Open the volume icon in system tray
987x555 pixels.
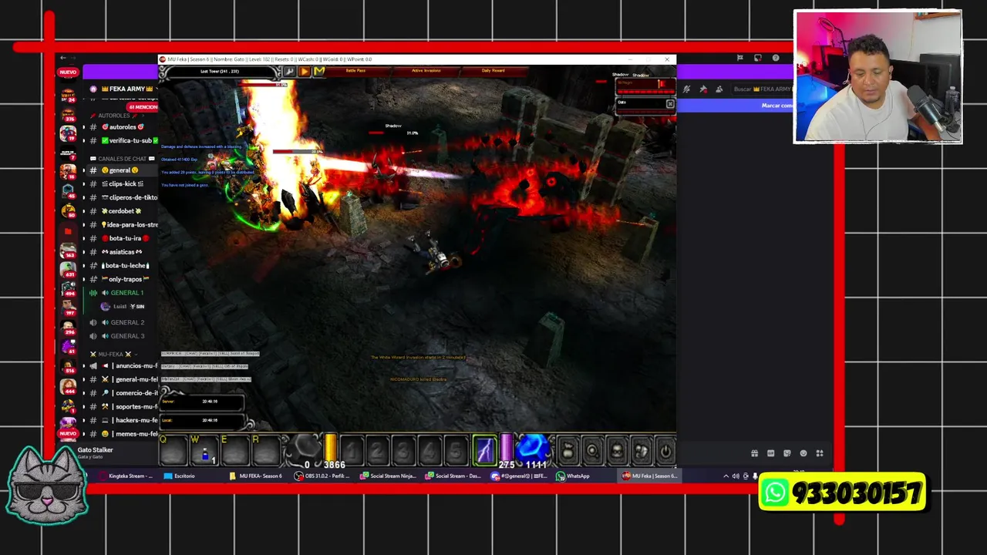736,476
